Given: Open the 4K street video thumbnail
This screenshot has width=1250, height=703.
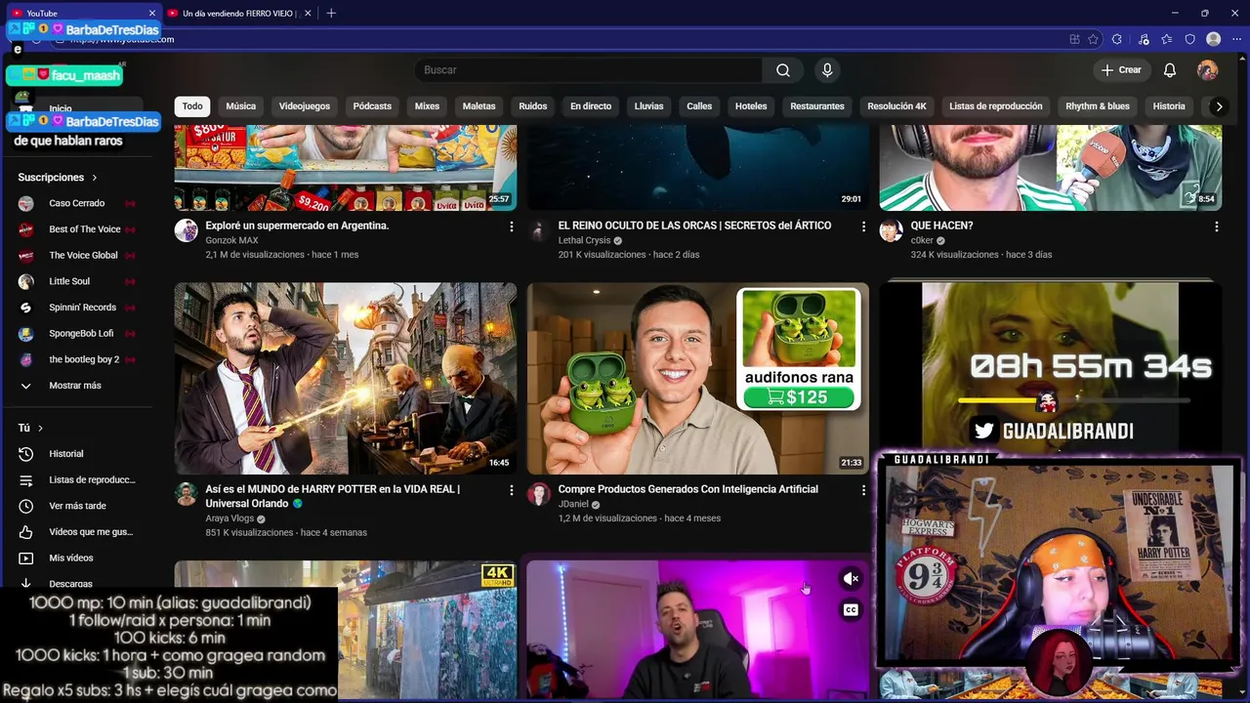Looking at the screenshot, I should tap(346, 630).
